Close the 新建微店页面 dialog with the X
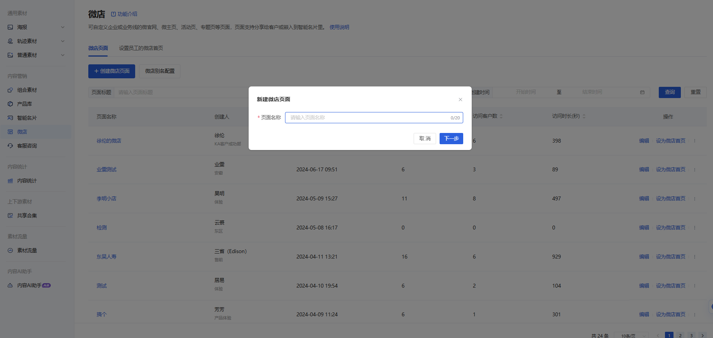The width and height of the screenshot is (713, 338). [460, 100]
